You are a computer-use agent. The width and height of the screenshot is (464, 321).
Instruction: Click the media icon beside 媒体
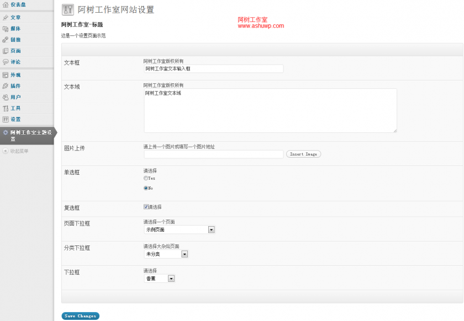coord(6,29)
